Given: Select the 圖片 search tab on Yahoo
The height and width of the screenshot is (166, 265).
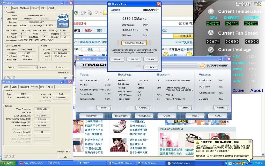Looking at the screenshot, I should (100, 31).
